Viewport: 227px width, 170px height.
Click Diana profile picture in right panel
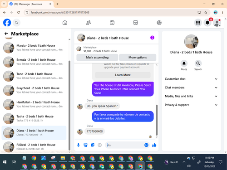[191, 41]
